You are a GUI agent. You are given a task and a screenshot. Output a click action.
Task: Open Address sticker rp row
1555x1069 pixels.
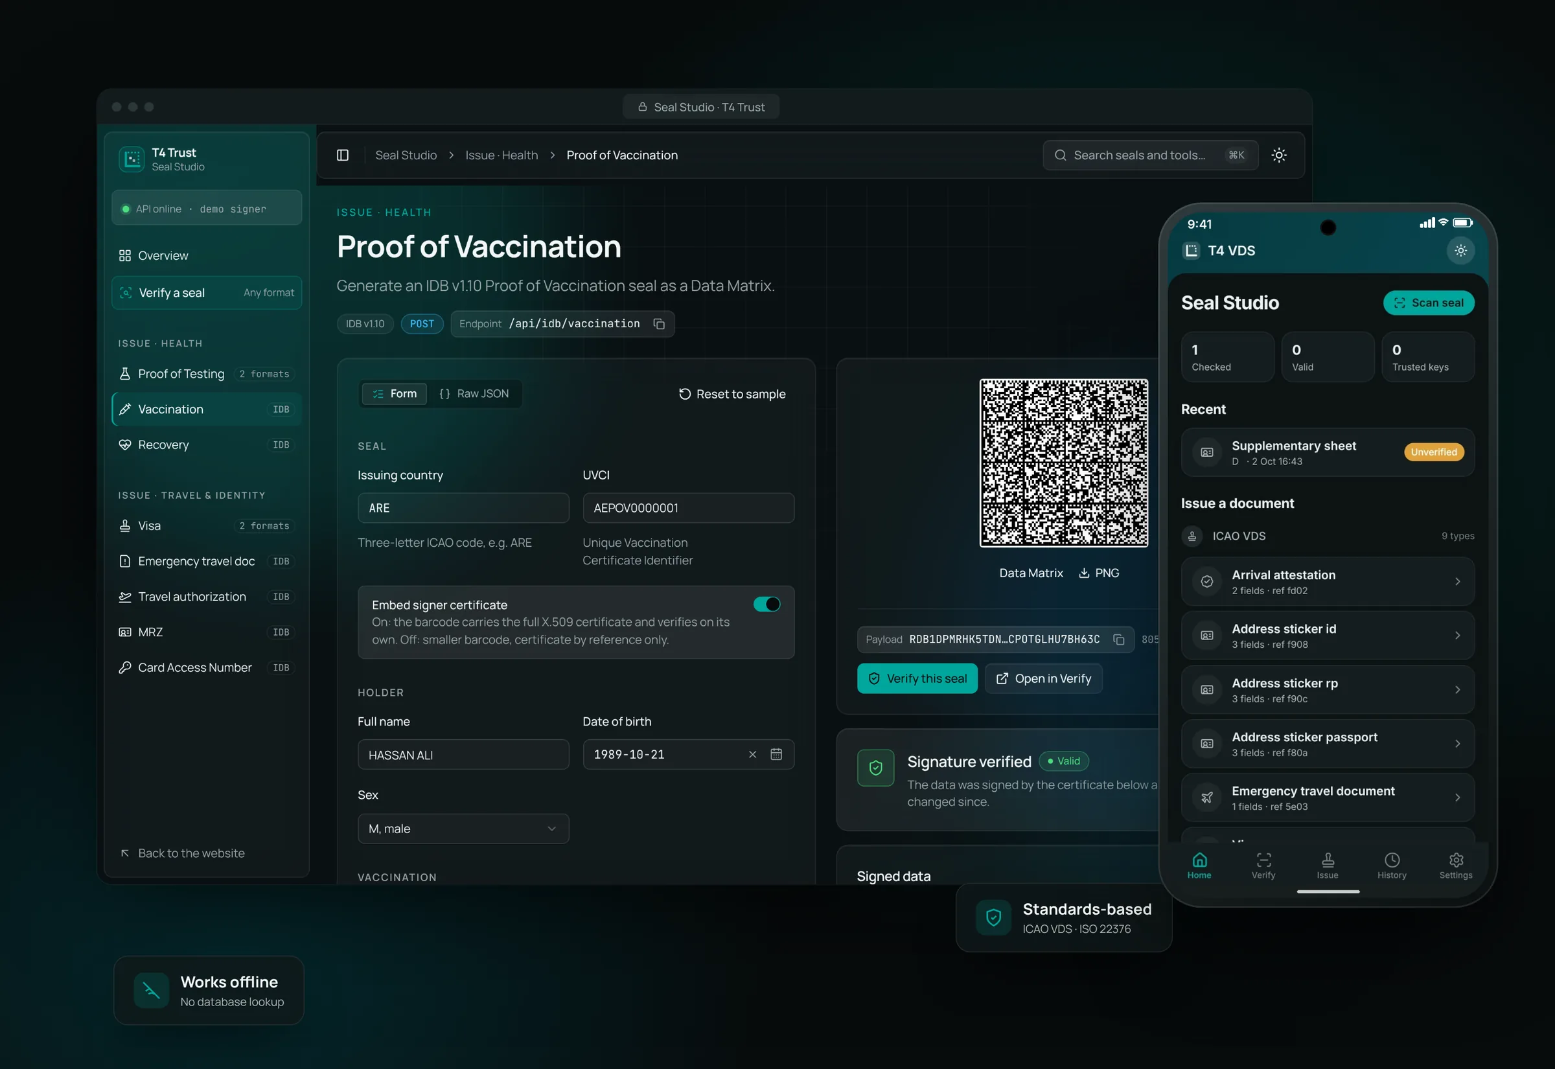tap(1328, 691)
